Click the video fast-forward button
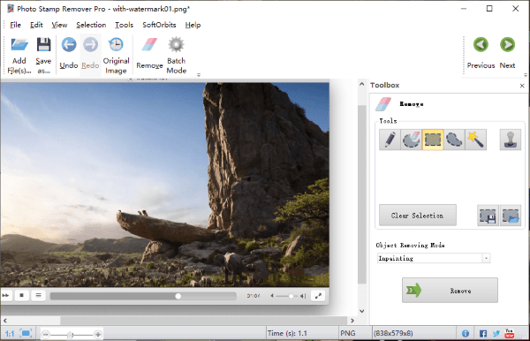 (6, 295)
